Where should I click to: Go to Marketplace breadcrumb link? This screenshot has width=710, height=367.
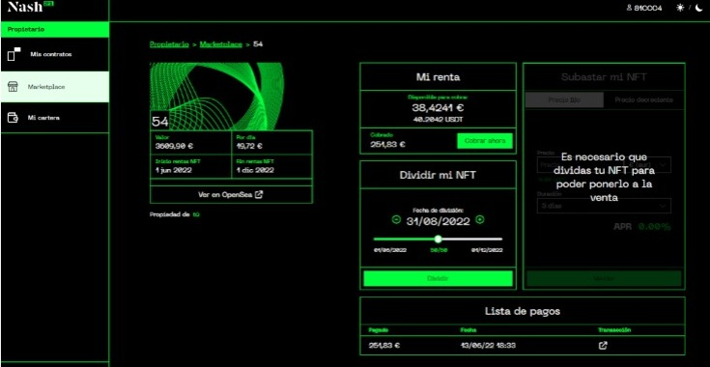pyautogui.click(x=221, y=44)
